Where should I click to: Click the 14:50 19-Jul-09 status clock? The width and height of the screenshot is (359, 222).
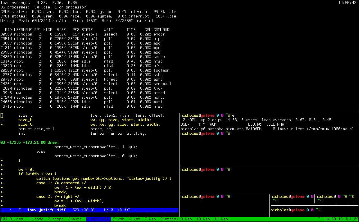(x=340, y=219)
